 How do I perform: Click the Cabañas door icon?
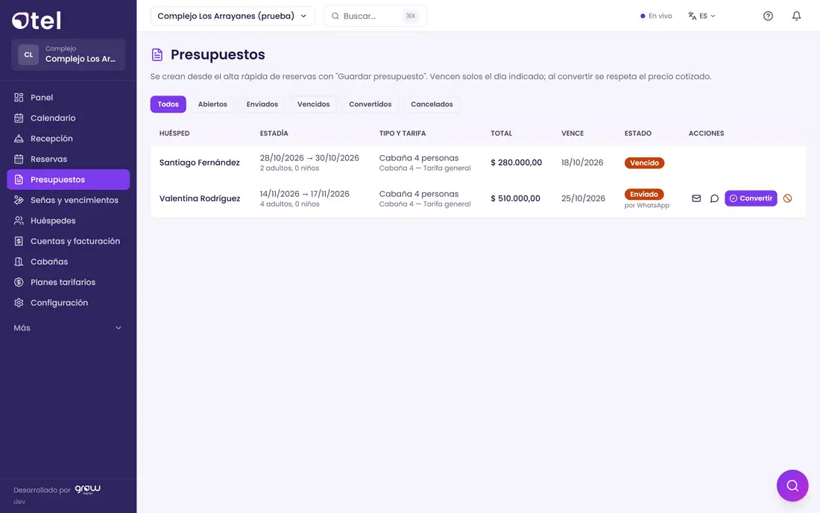coord(19,262)
